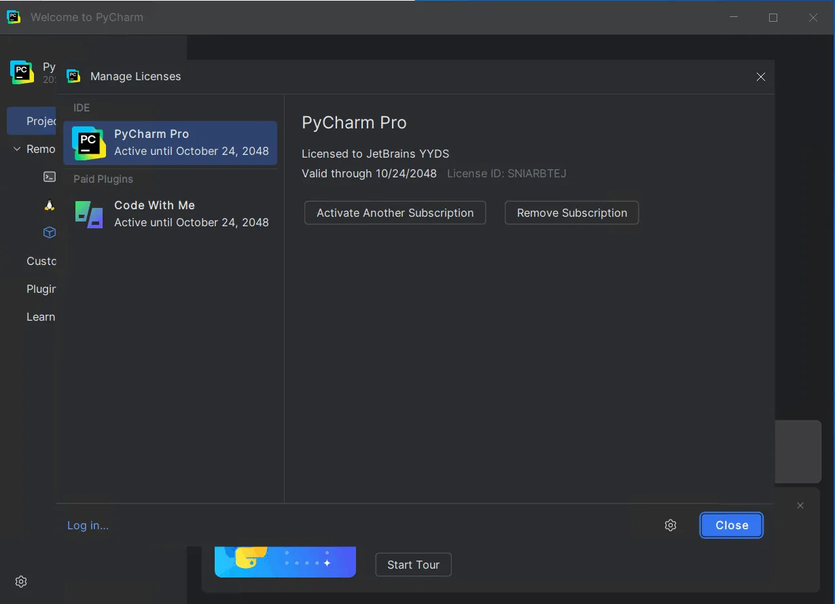The height and width of the screenshot is (604, 835).
Task: Click Valid through 10/24/2048 text
Action: pyautogui.click(x=369, y=173)
